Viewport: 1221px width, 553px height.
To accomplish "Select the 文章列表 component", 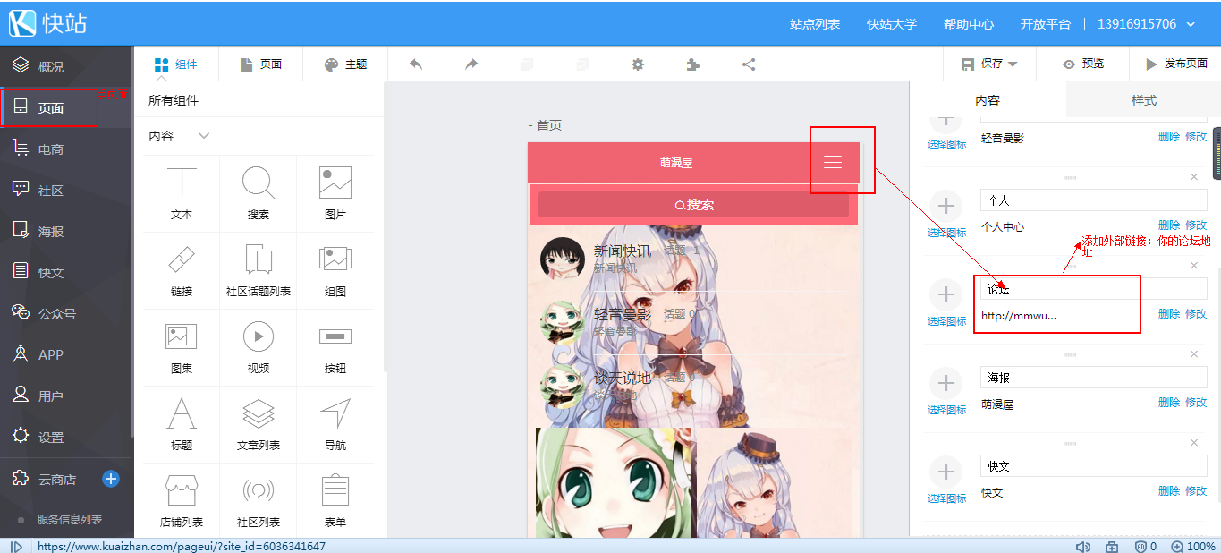I will [259, 424].
